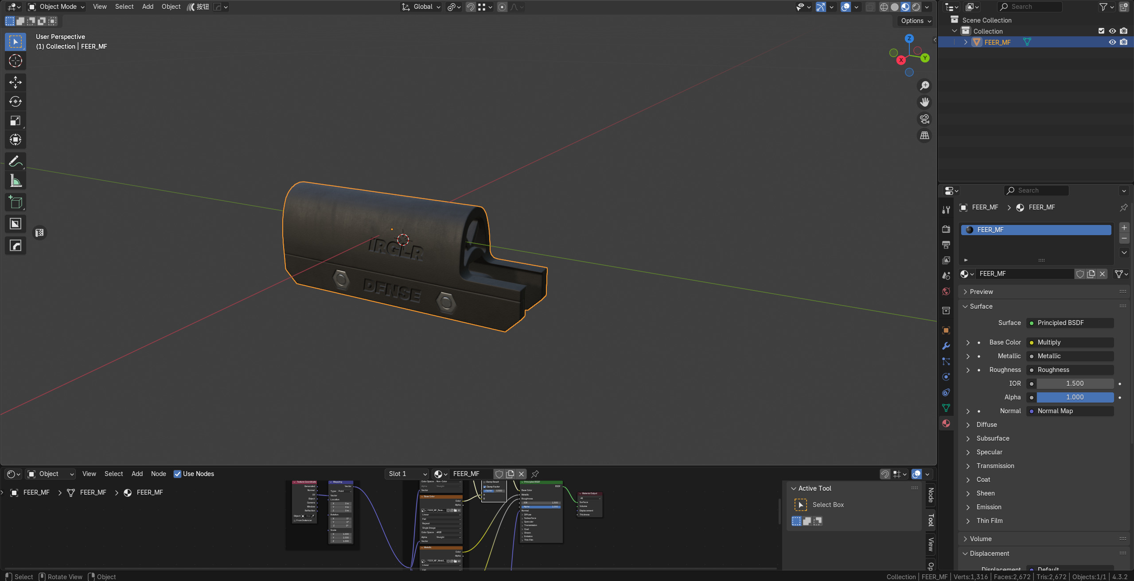Switch to wireframe viewport shading
The height and width of the screenshot is (581, 1134).
coord(884,7)
